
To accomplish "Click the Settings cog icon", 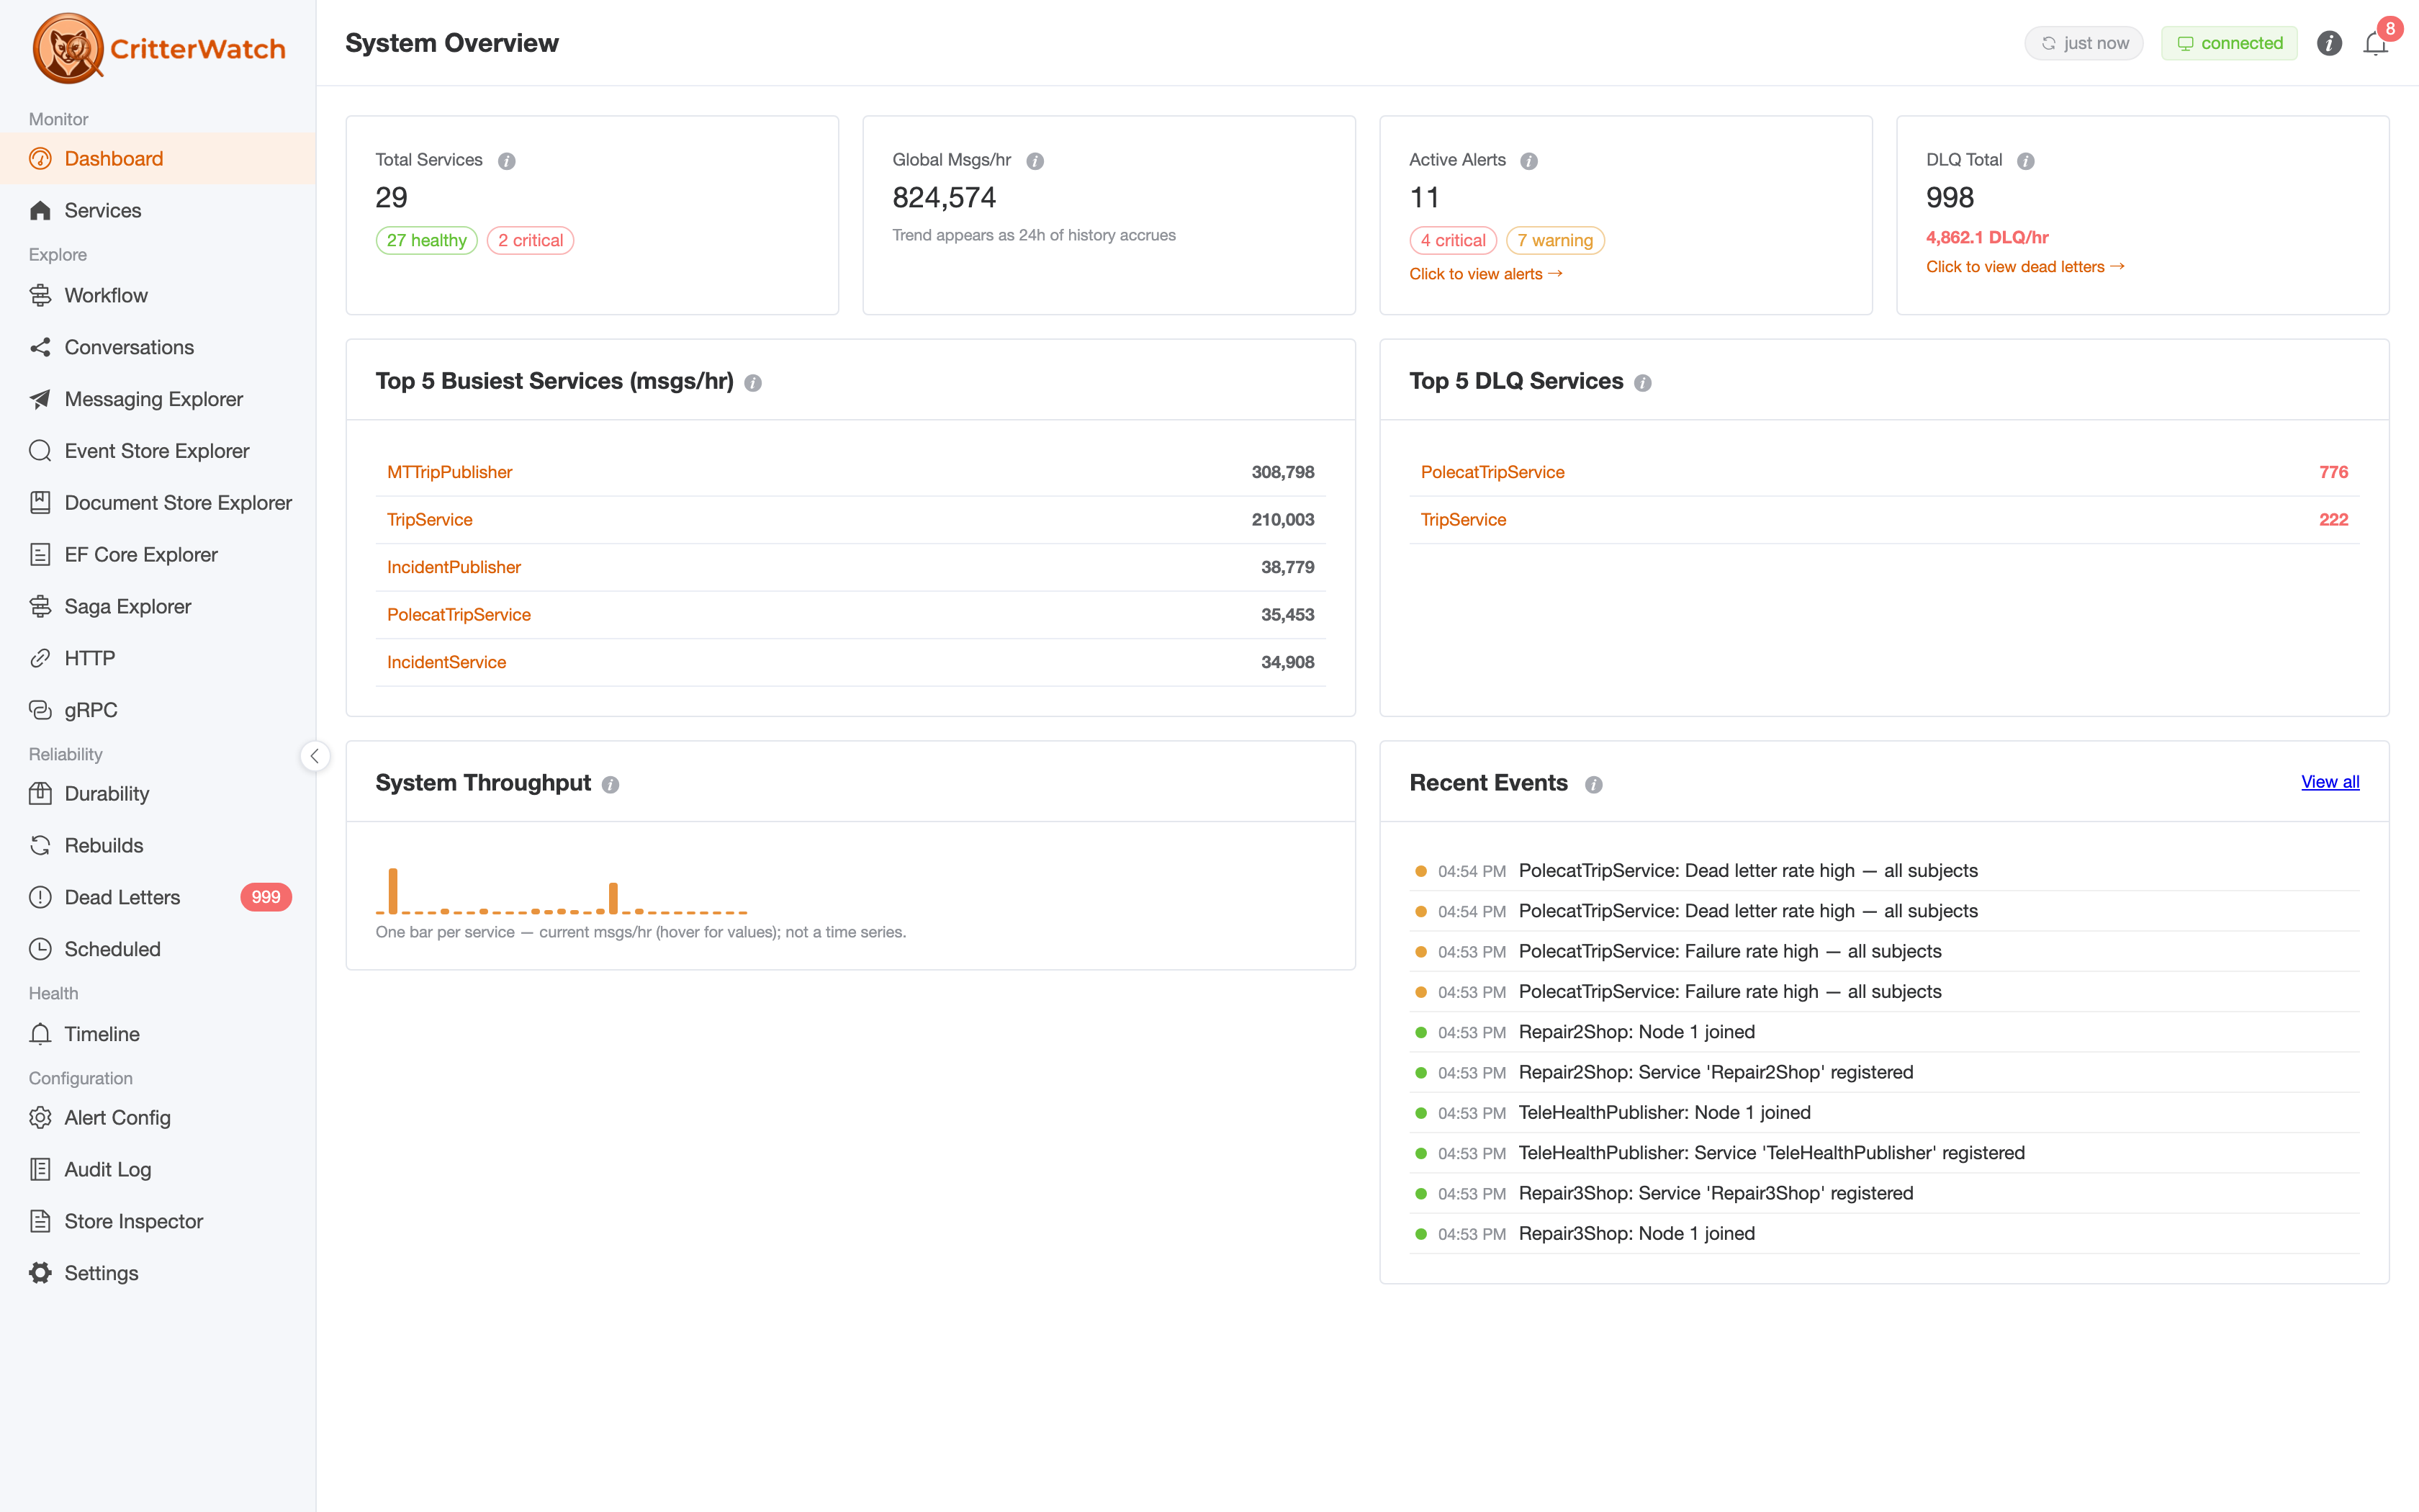I will coord(40,1273).
